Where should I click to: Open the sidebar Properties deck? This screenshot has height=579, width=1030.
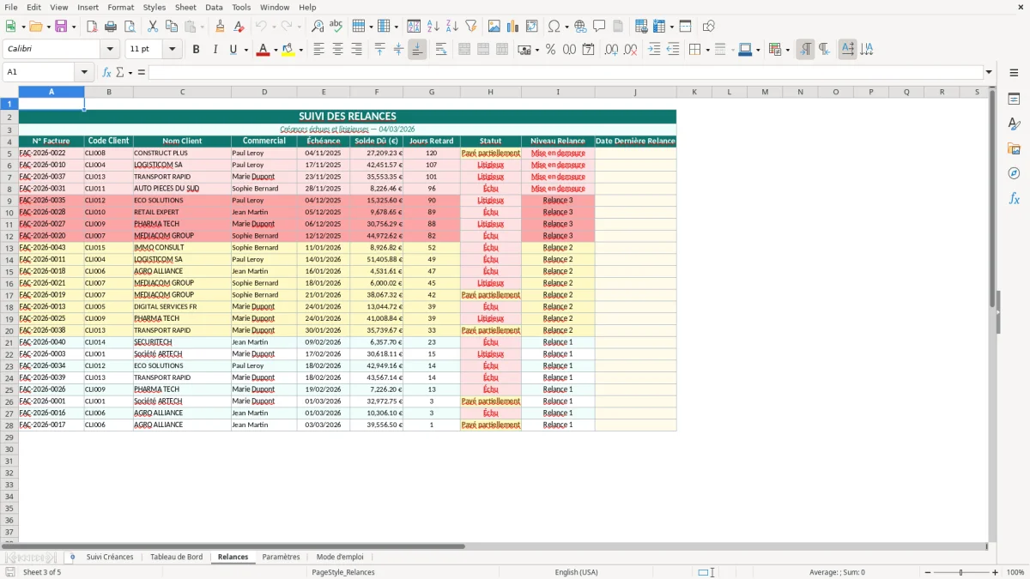coord(1014,100)
